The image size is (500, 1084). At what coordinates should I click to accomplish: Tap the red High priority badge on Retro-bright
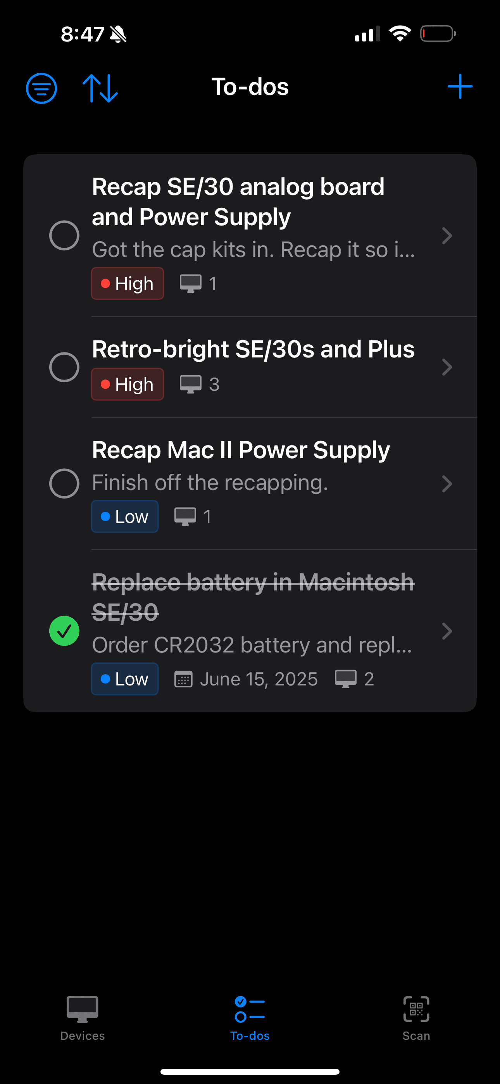(x=128, y=384)
